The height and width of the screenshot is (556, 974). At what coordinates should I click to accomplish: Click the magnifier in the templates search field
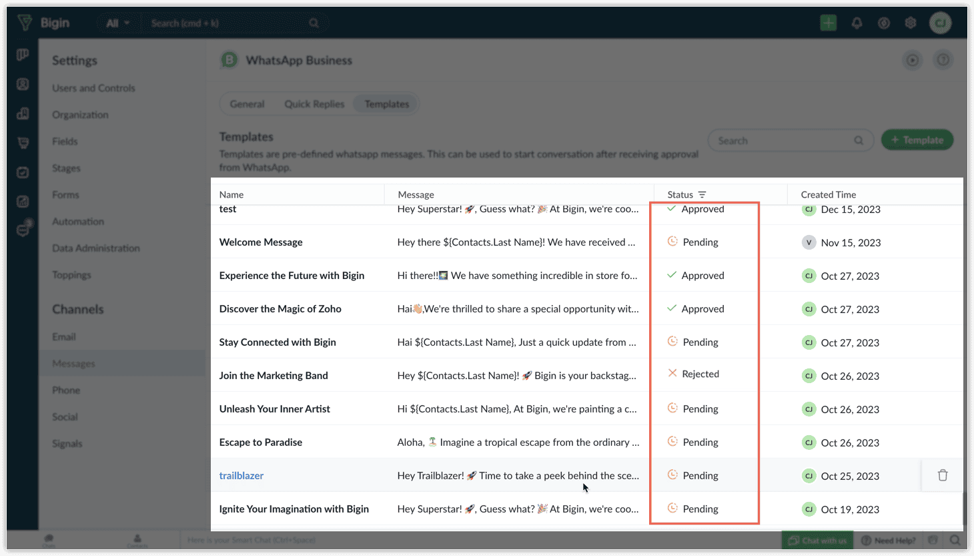pyautogui.click(x=859, y=140)
